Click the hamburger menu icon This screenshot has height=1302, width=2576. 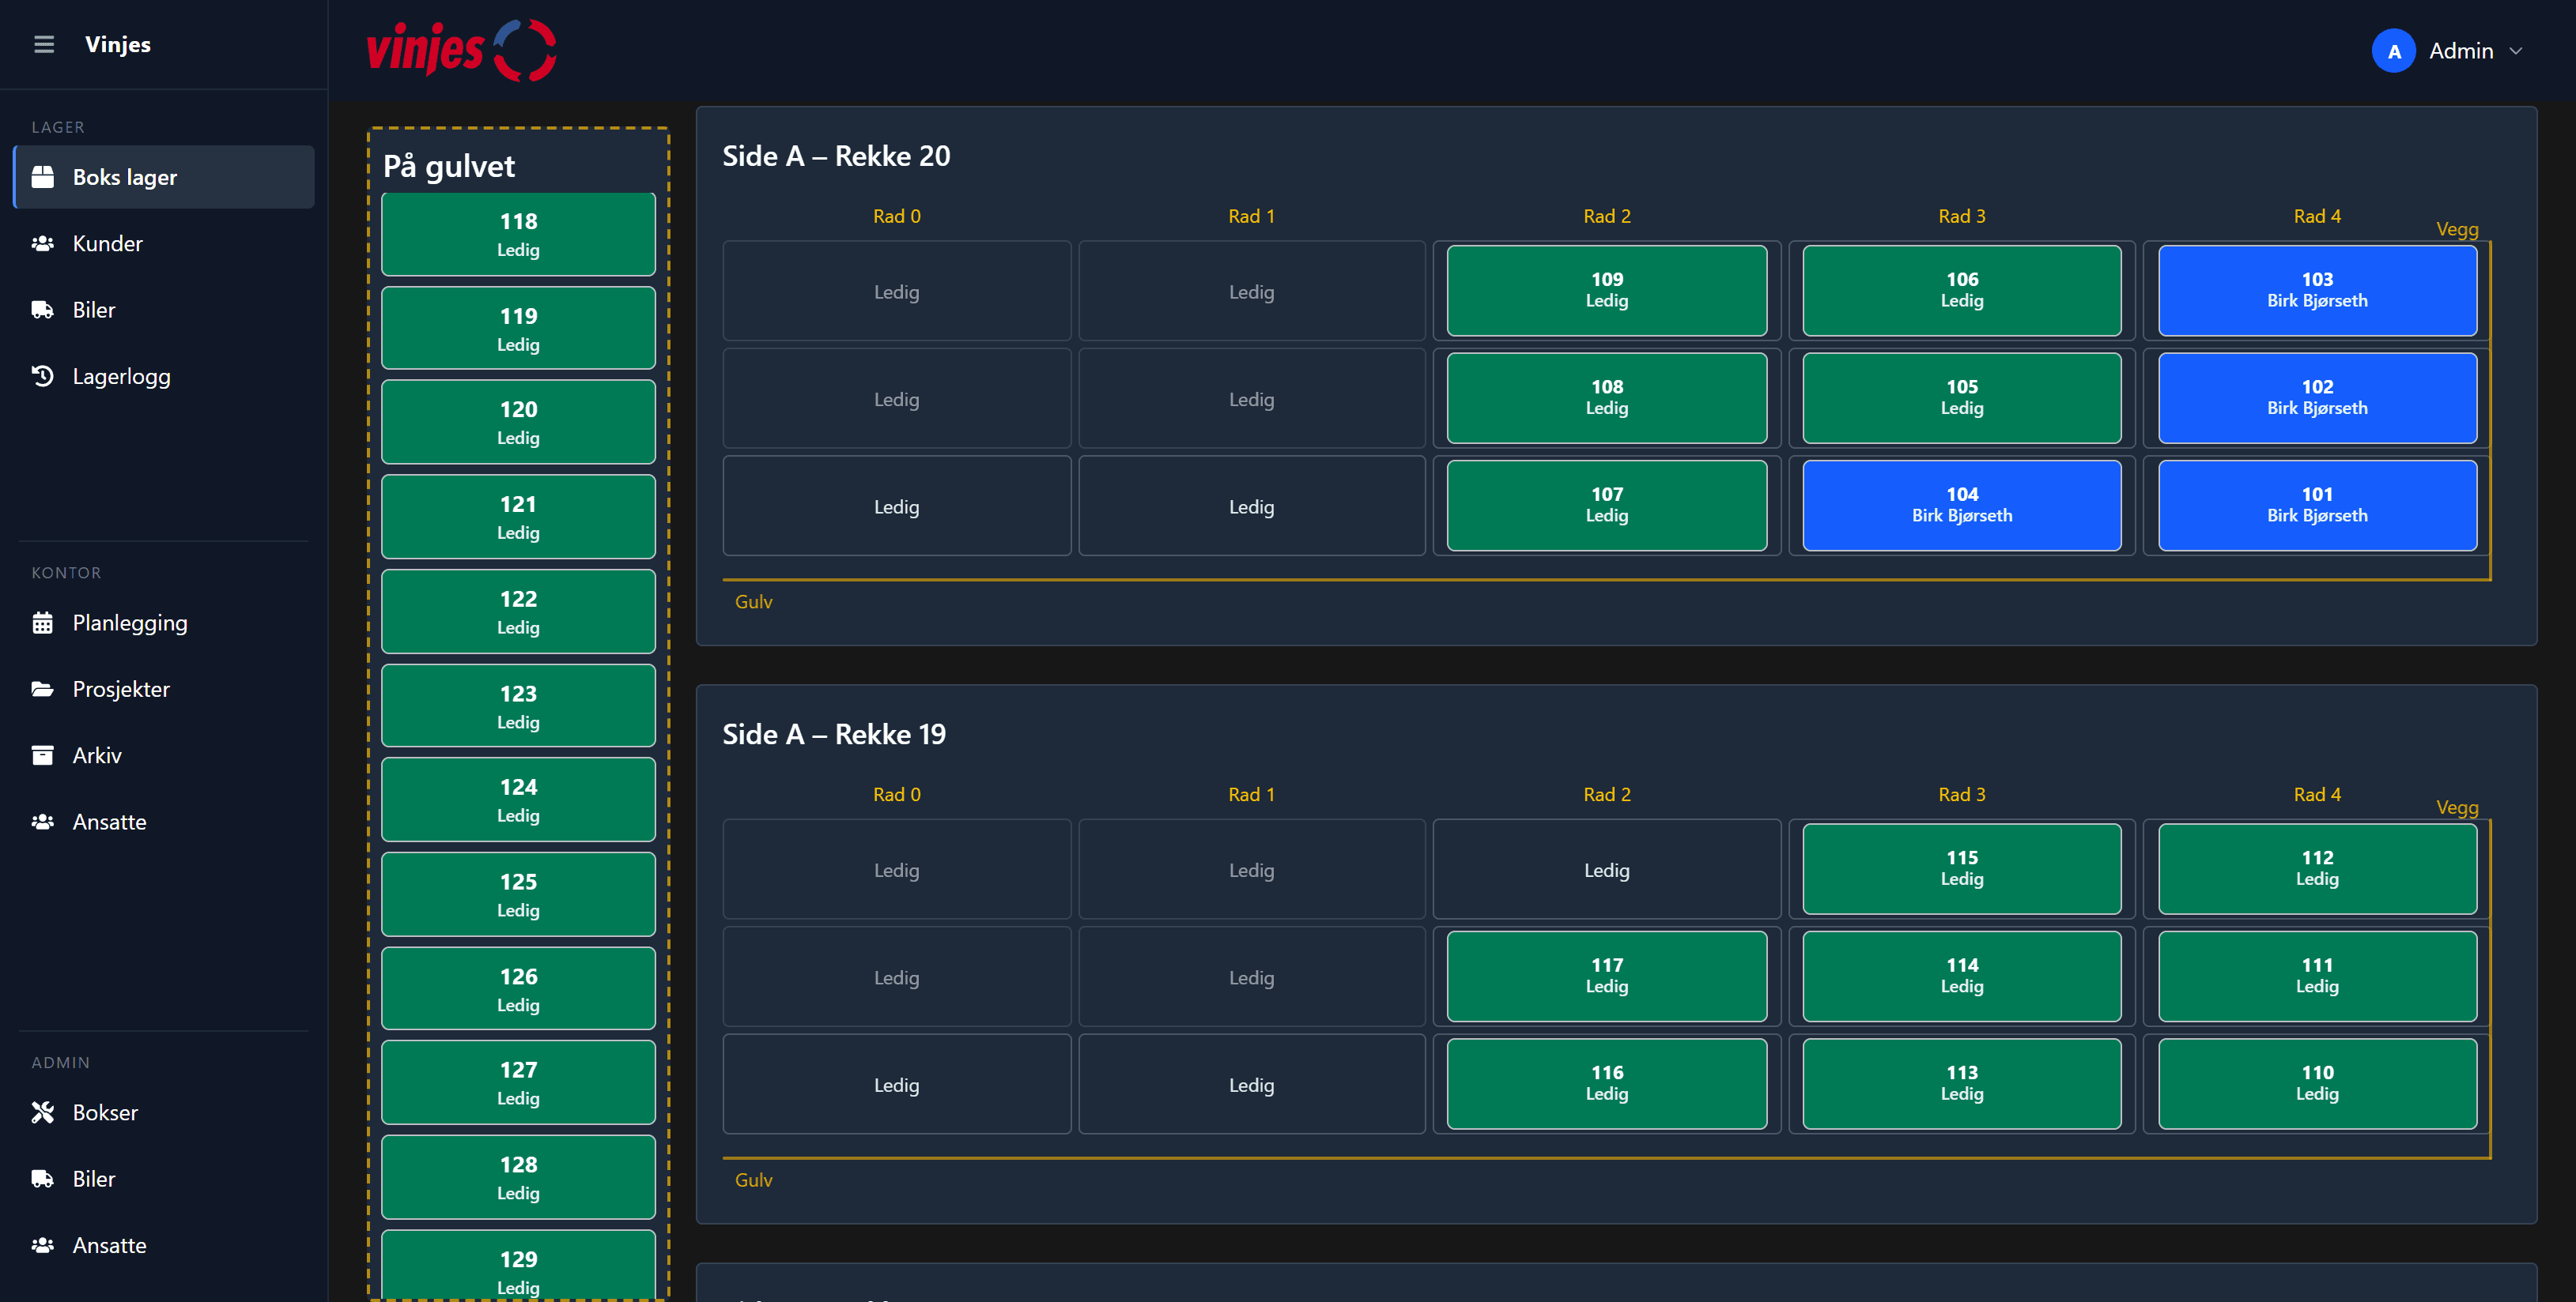coord(43,44)
